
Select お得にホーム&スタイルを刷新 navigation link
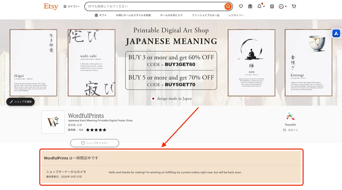tap(133, 15)
